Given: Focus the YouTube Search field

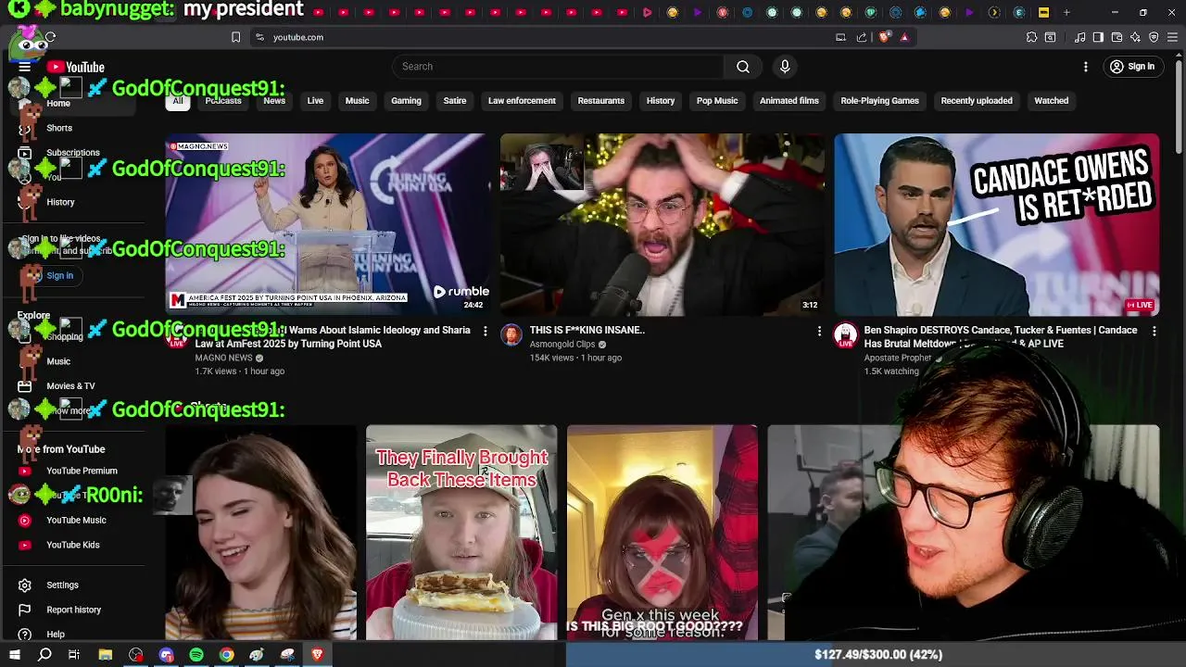Looking at the screenshot, I should pos(561,67).
